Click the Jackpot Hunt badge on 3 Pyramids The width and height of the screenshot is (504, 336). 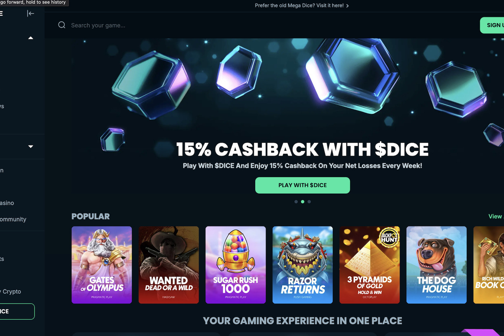pos(389,237)
